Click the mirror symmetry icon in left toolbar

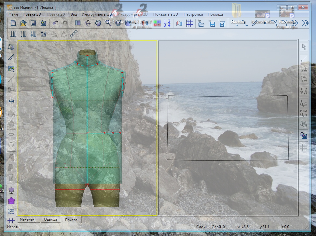[x=12, y=101]
